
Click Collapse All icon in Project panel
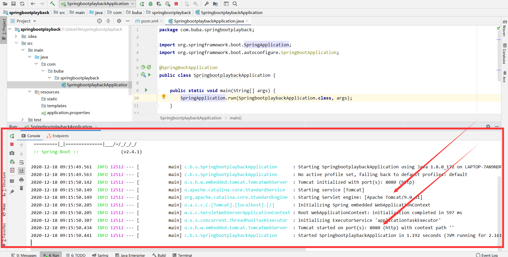click(x=108, y=21)
